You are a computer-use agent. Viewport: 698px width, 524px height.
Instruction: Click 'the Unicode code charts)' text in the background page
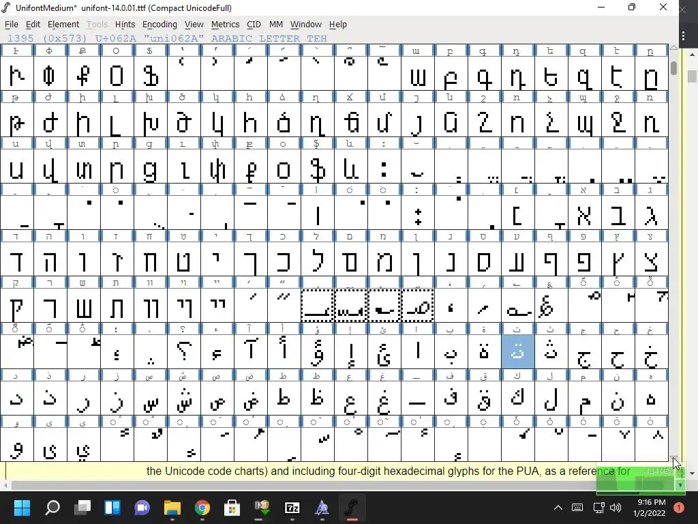[207, 471]
